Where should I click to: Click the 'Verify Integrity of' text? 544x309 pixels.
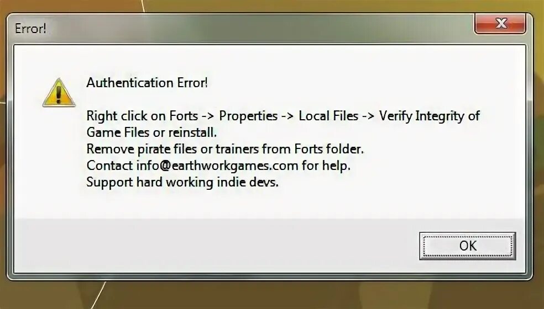click(430, 116)
